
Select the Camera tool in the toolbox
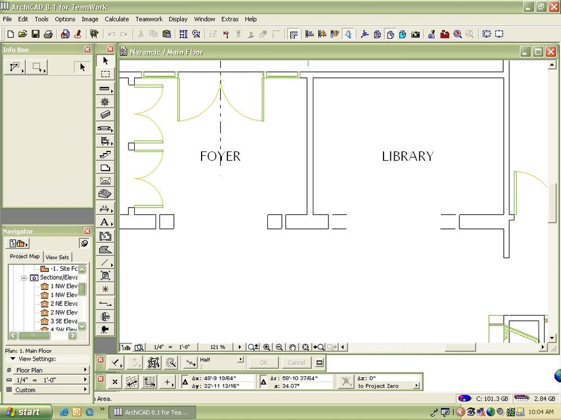click(x=105, y=329)
